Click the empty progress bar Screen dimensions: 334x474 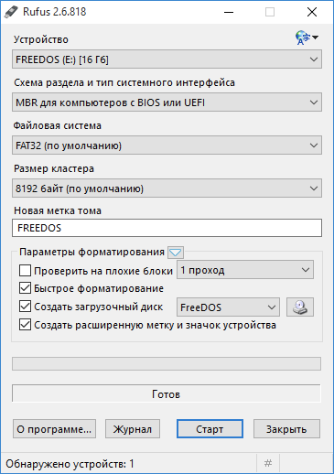pyautogui.click(x=167, y=364)
